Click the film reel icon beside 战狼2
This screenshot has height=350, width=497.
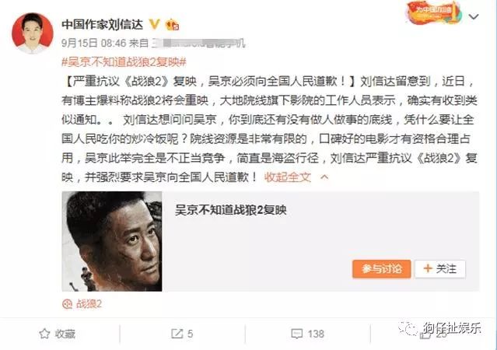coord(67,304)
